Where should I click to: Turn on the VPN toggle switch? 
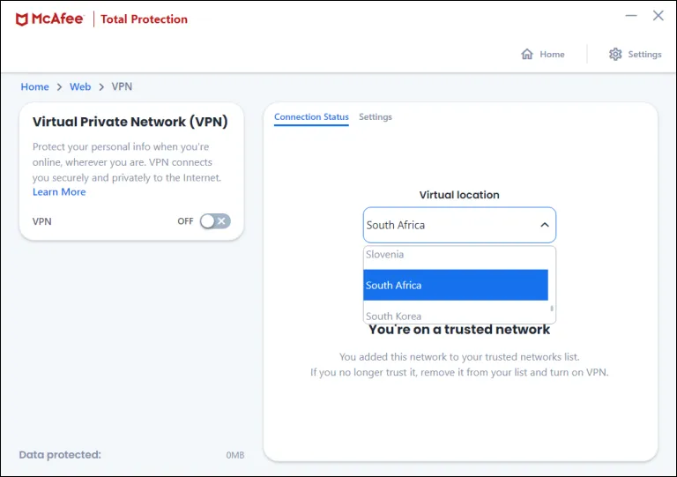(214, 221)
